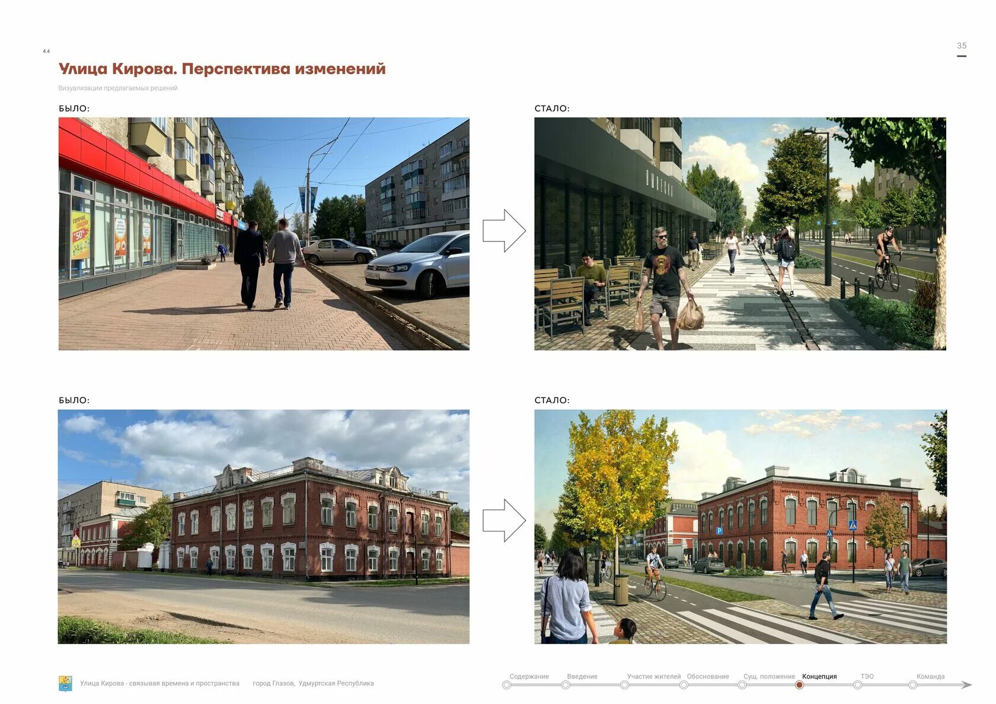Click the Обоснование circle marker

point(684,684)
